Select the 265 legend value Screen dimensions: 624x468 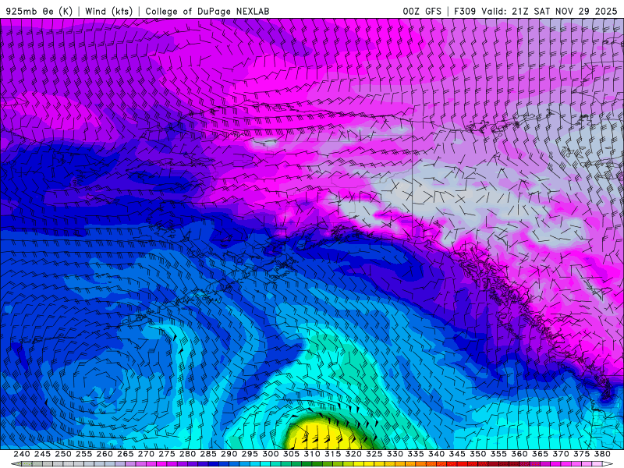126,454
